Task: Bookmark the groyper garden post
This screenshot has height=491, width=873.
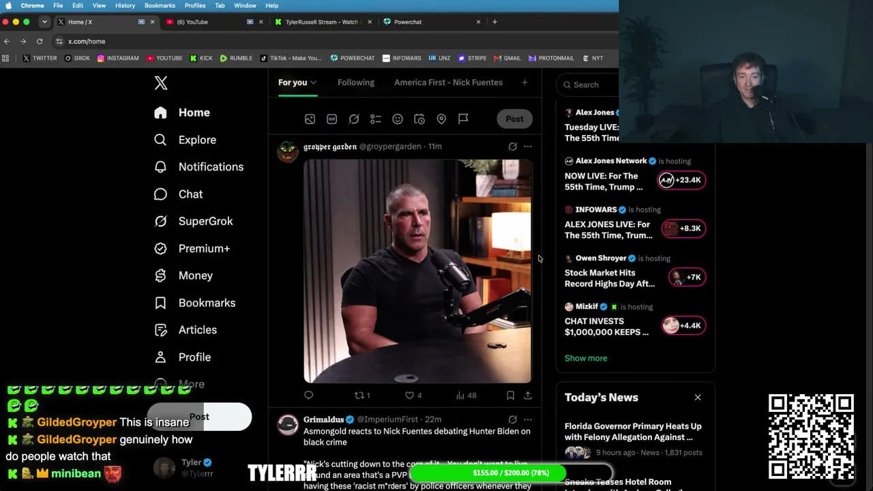Action: tap(510, 396)
